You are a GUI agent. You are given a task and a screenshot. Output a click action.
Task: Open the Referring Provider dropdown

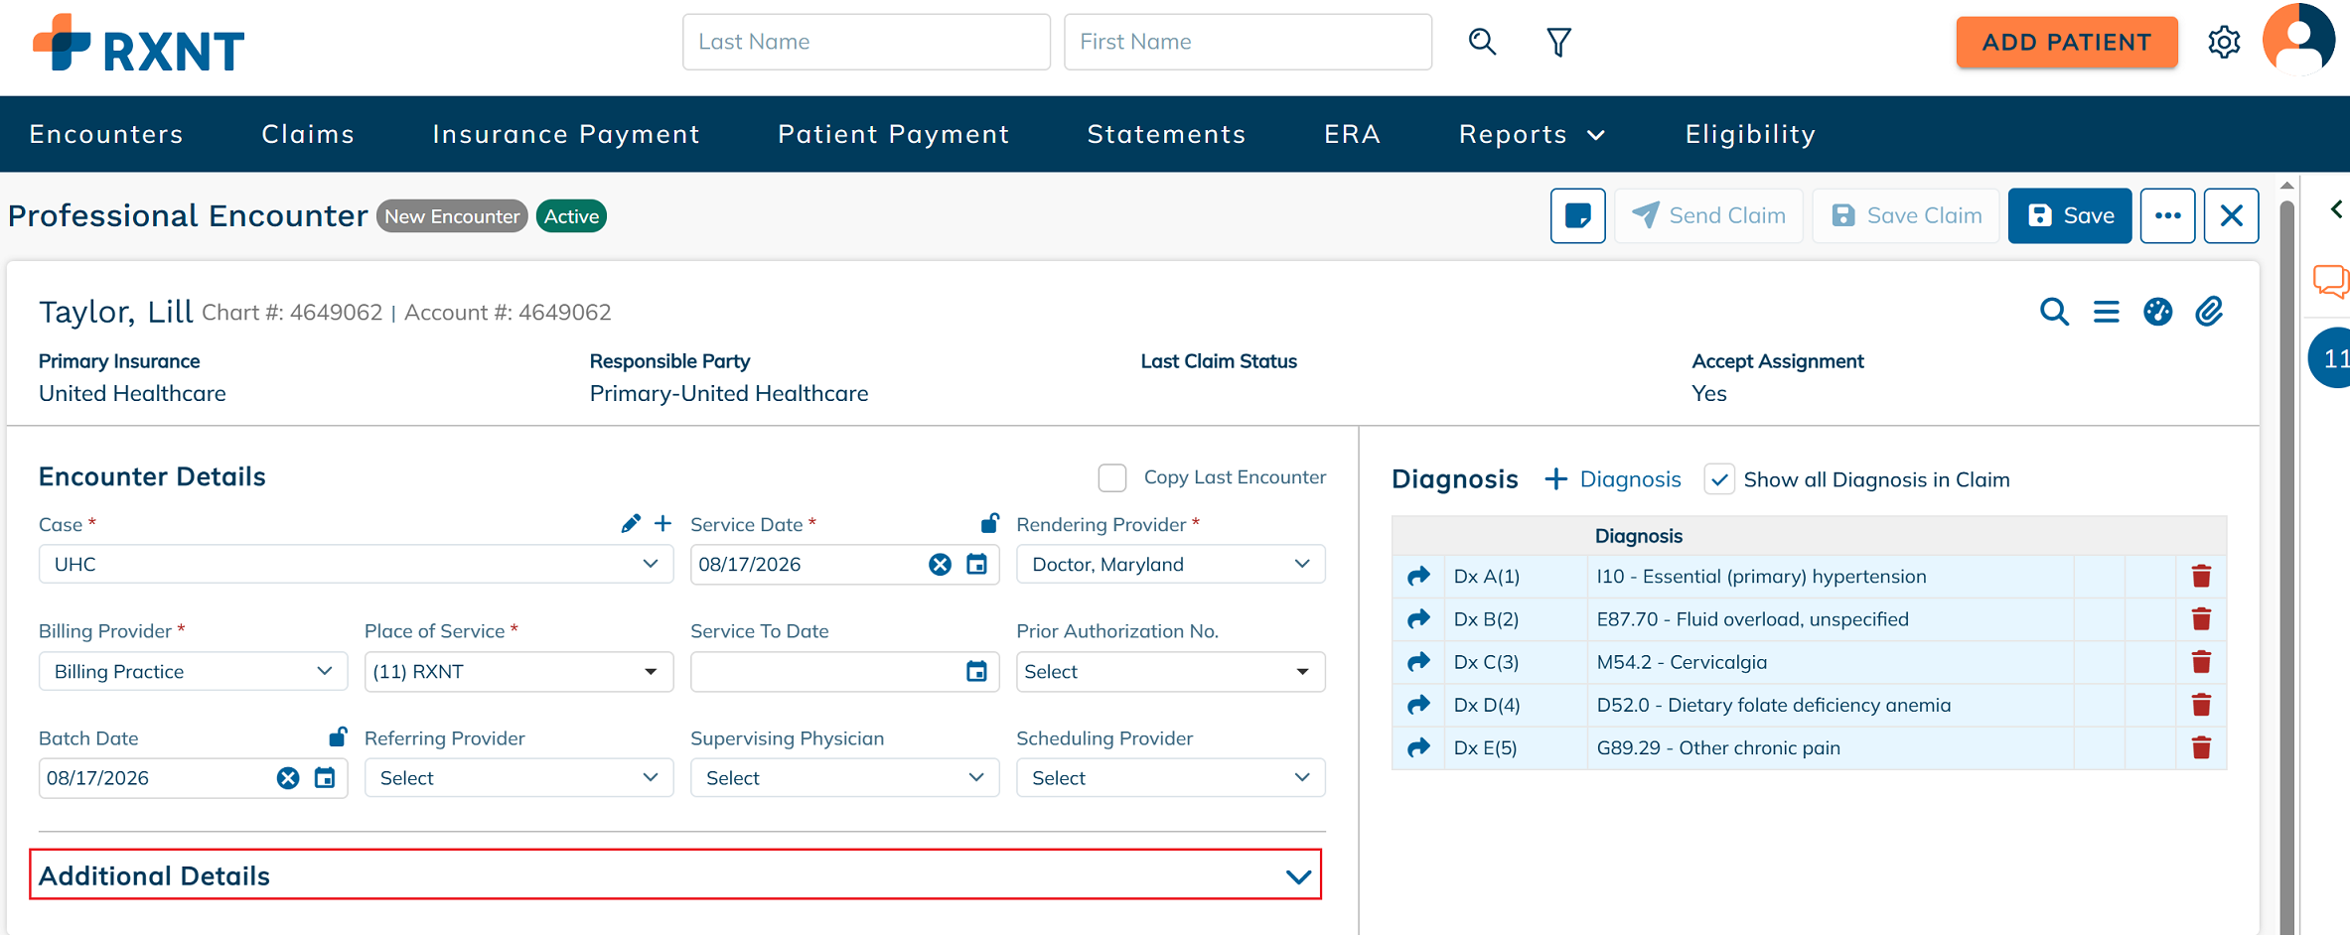(518, 778)
